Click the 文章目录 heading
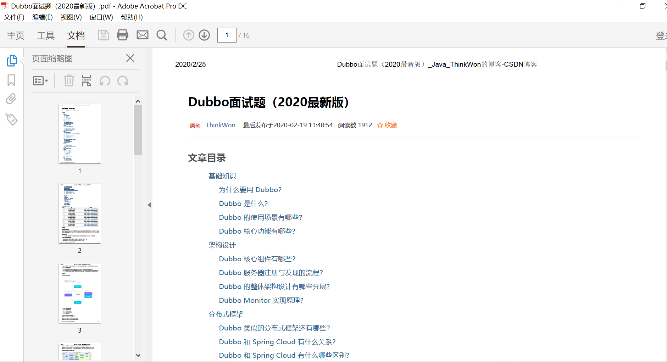667x362 pixels. tap(207, 158)
